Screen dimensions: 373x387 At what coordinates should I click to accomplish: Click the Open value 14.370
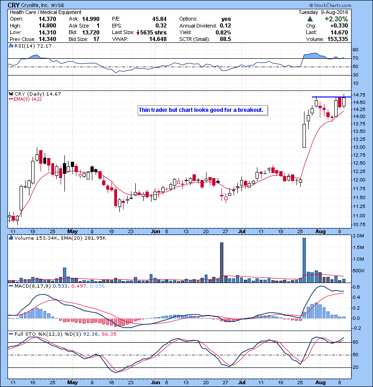pos(48,19)
